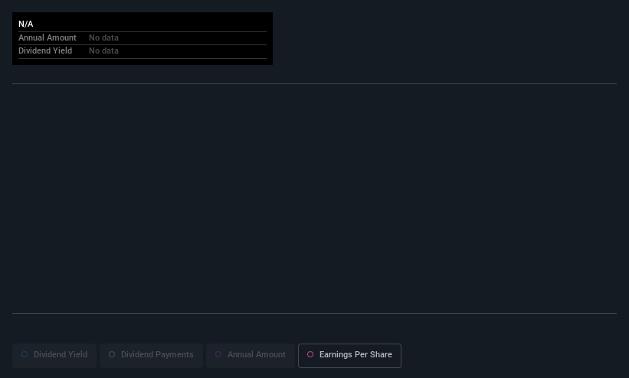Image resolution: width=629 pixels, height=378 pixels.
Task: Click the bottom horizontal axis line
Action: point(314,313)
